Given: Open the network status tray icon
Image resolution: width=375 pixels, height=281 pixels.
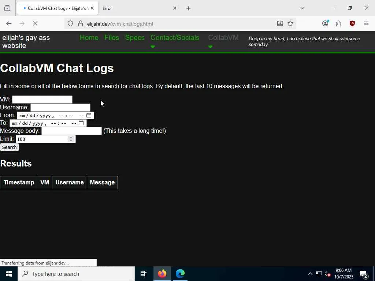Looking at the screenshot, I should click(319, 274).
